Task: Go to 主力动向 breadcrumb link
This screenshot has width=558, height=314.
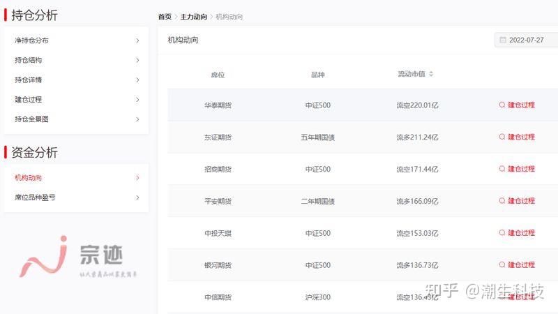Action: 194,17
